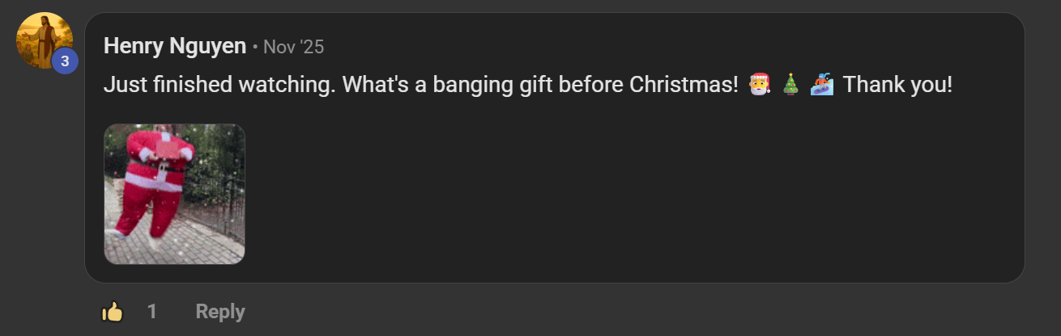Like the comment with thumbs-up icon
1061x336 pixels.
[x=112, y=312]
